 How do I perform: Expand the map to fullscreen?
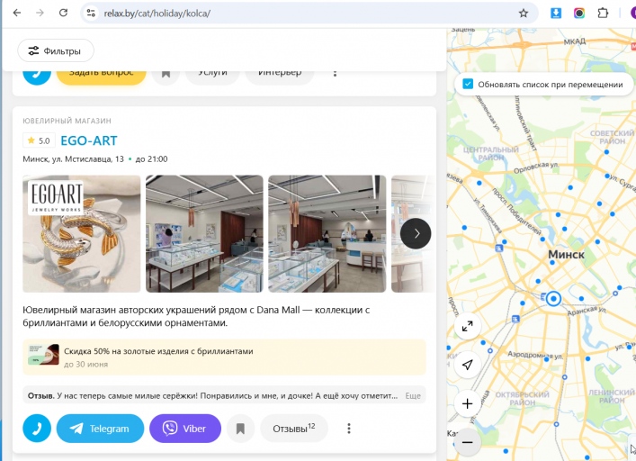(x=467, y=326)
